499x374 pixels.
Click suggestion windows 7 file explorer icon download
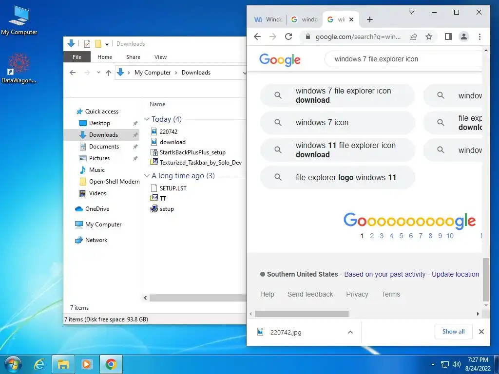(337, 95)
